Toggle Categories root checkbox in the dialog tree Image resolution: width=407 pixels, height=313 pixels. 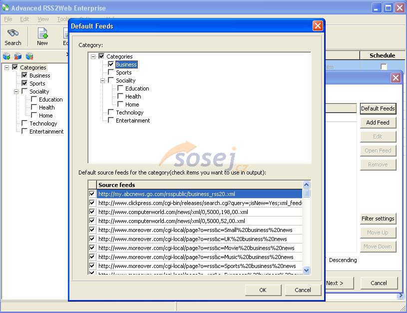(101, 56)
